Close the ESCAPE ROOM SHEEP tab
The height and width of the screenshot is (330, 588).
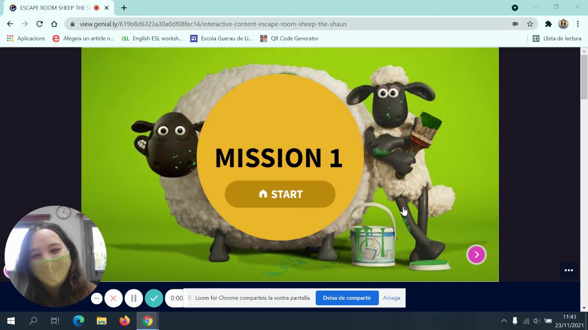(x=107, y=8)
